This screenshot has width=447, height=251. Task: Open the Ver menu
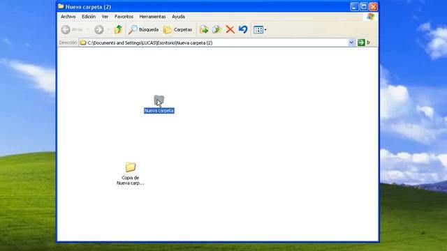[x=105, y=17]
